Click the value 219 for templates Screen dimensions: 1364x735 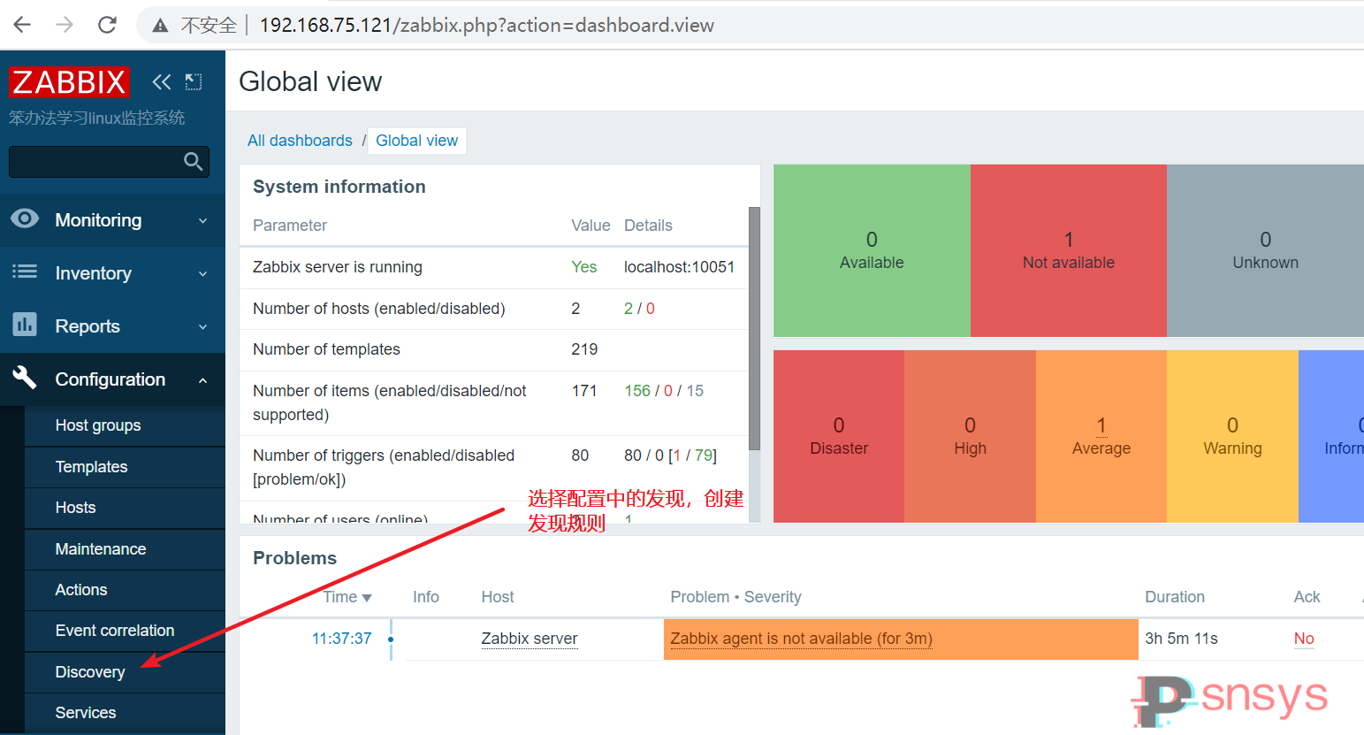click(x=584, y=349)
